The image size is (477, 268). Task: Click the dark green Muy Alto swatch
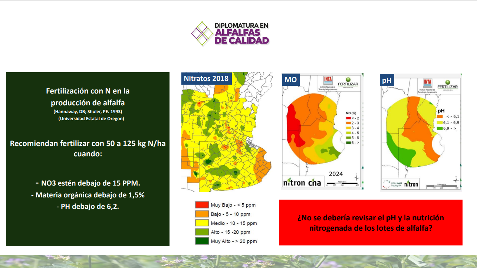pos(201,241)
